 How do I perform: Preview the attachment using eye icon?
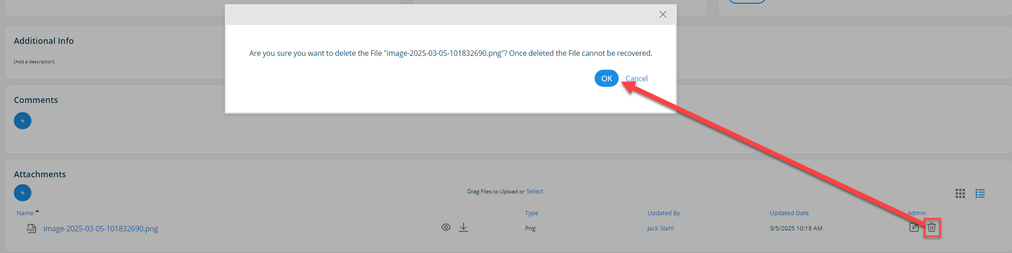pyautogui.click(x=446, y=227)
